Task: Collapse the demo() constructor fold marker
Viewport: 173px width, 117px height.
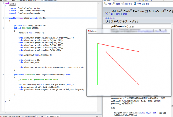Action: click(3, 28)
